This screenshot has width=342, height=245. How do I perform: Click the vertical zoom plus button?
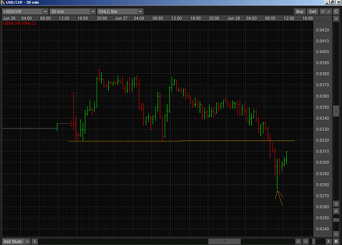[x=336, y=211]
